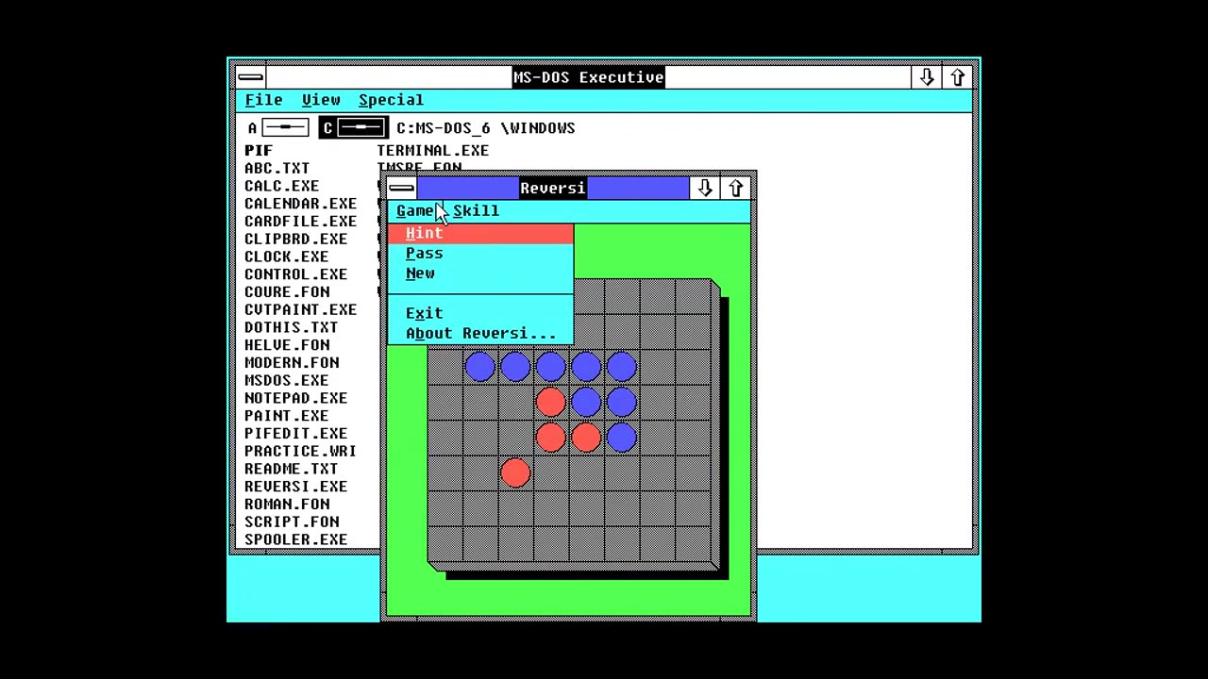Open the Reversi window control menu box
Screen dimensions: 1208x679
click(x=401, y=188)
